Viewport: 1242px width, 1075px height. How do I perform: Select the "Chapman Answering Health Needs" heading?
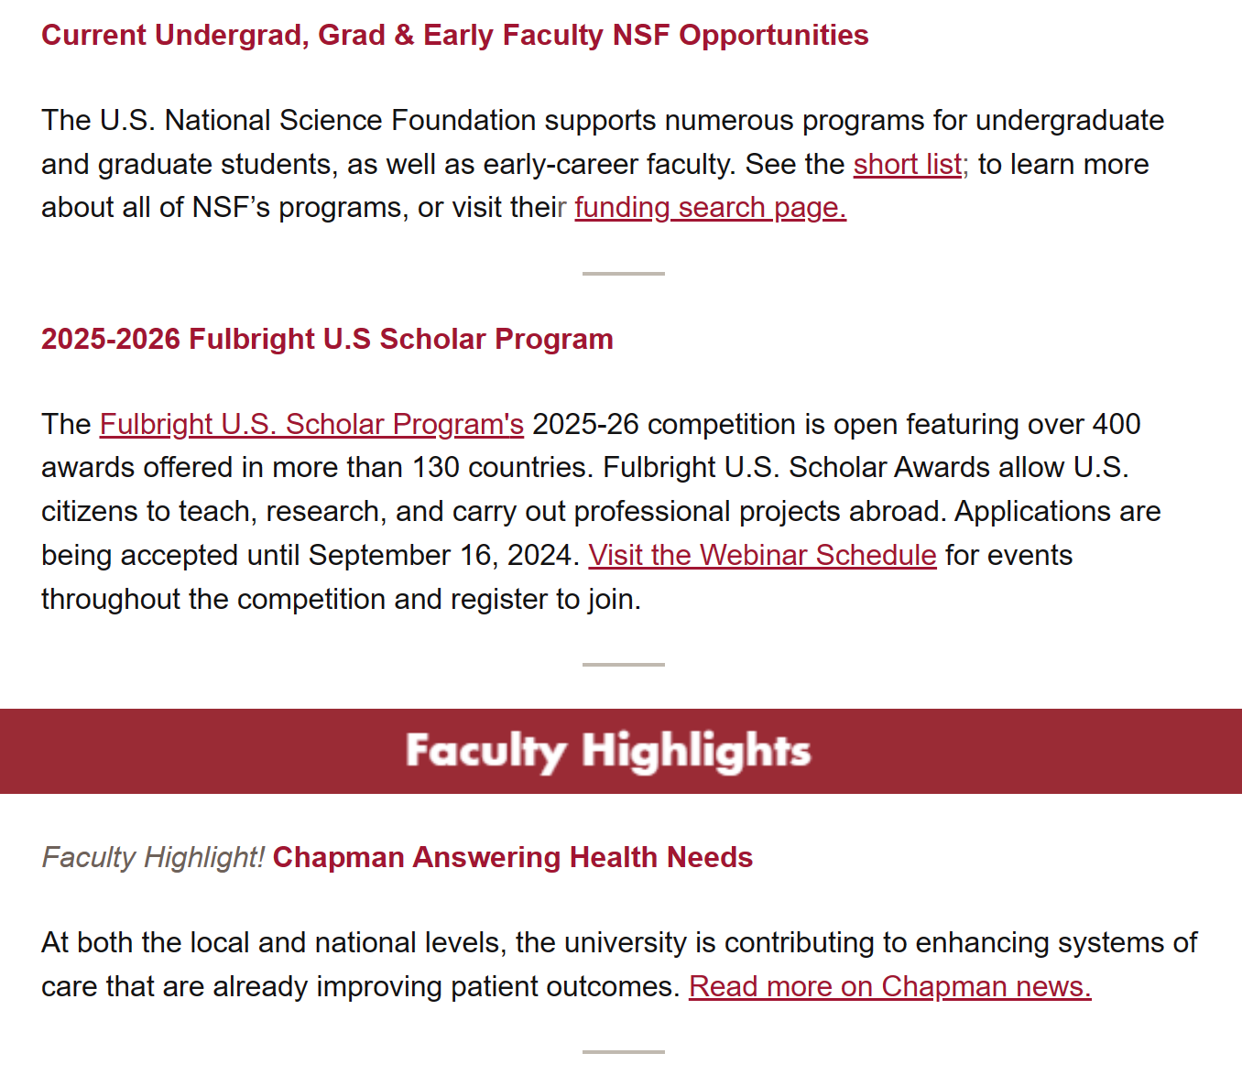(x=512, y=858)
